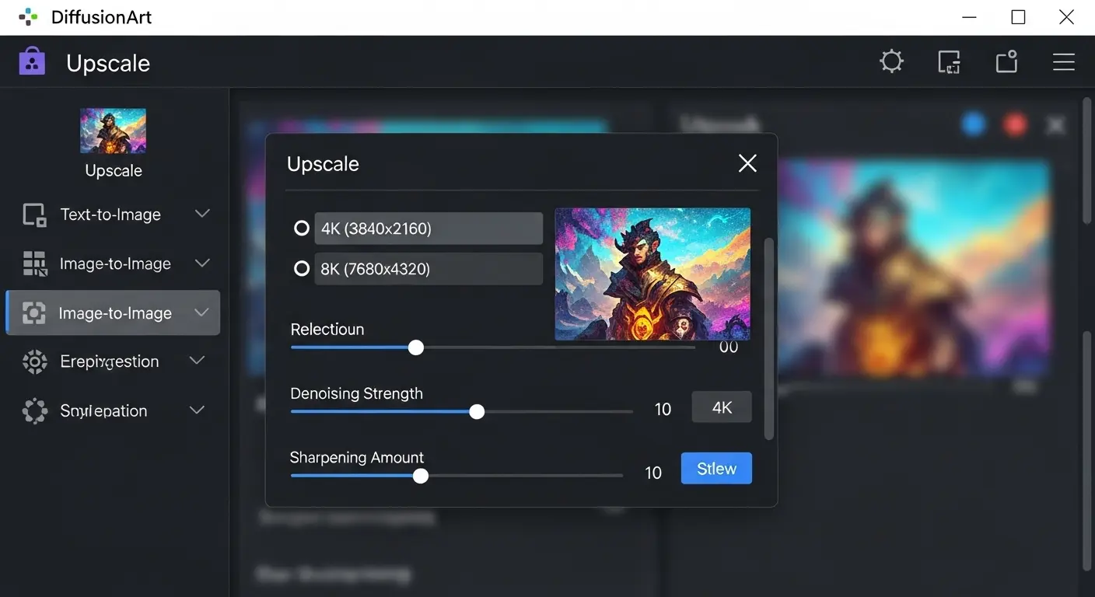Click the blue Stlew button
Screen dimensions: 1095x597
click(x=715, y=469)
